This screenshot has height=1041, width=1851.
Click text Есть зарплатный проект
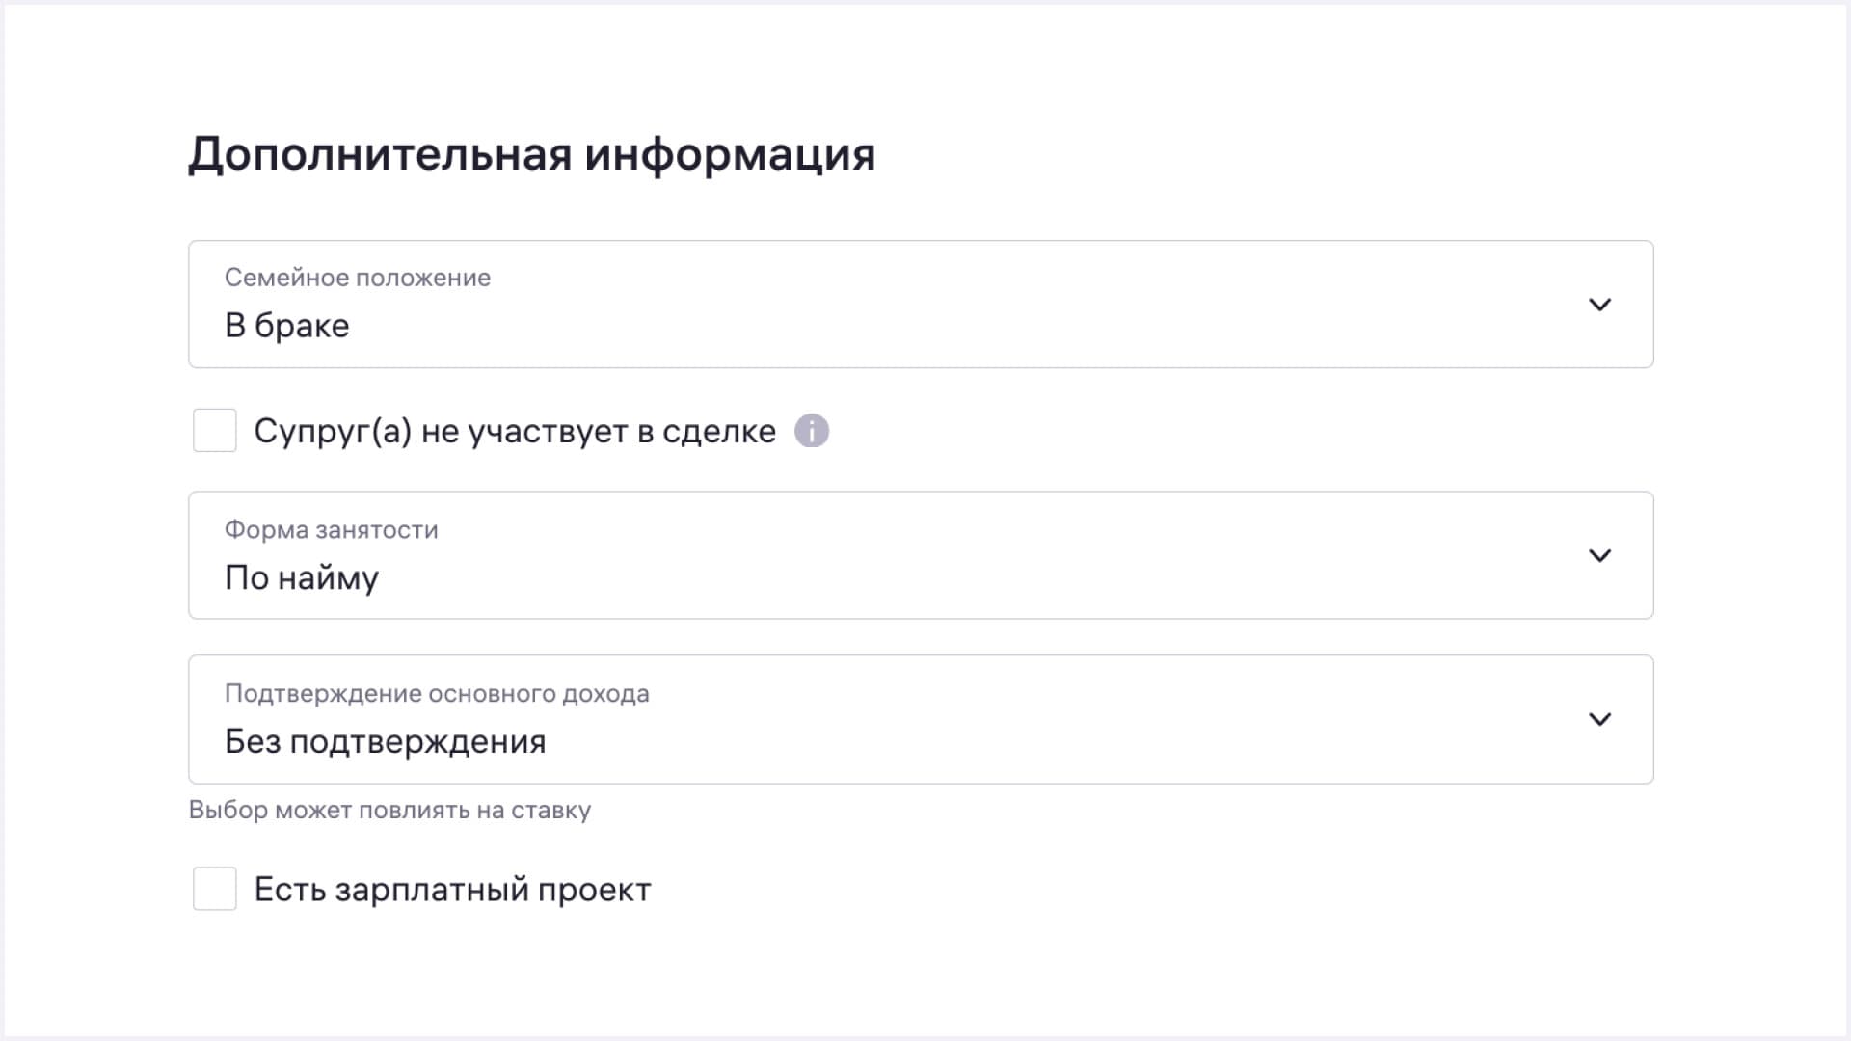click(x=452, y=889)
